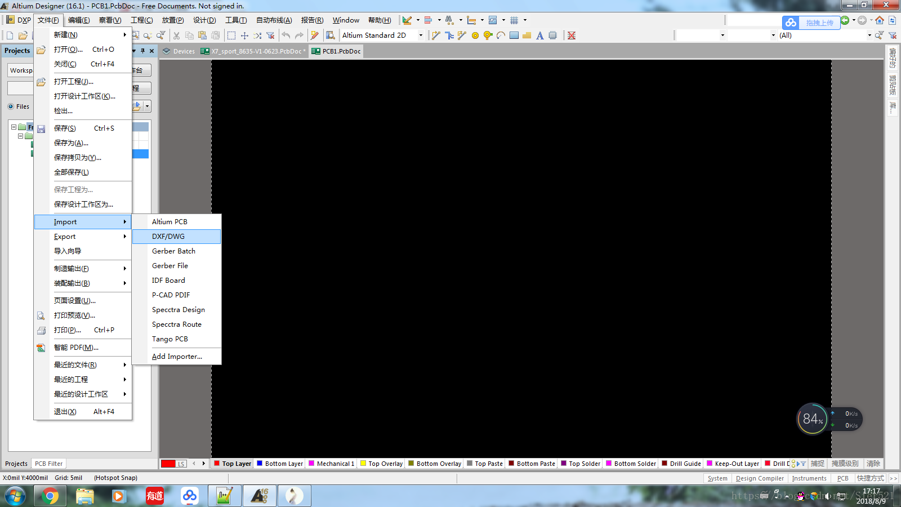Open the PCB Filter panel tab

(48, 464)
